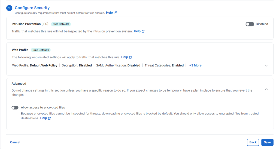
Task: Click external link icon beside Intrusion Prevention Help
Action: pos(143,31)
